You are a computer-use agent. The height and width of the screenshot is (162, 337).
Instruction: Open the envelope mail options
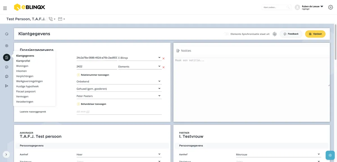pos(62,19)
